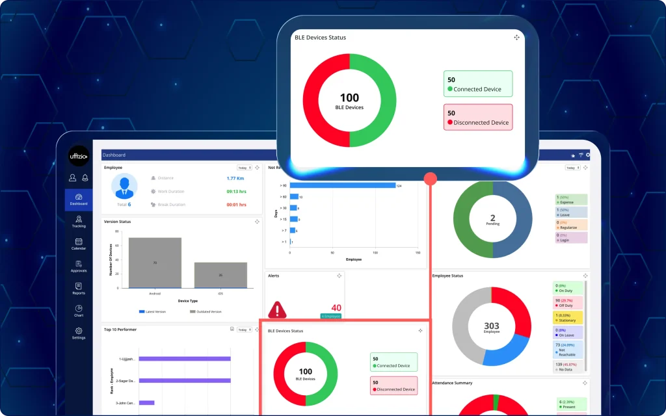Screen dimensions: 666x416
Task: Click the Work Duration icon
Action: pyautogui.click(x=153, y=192)
